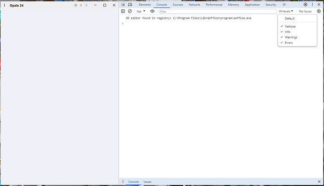The height and width of the screenshot is (186, 324).
Task: Maximize the Opale 24 window
Action: click(x=105, y=5)
